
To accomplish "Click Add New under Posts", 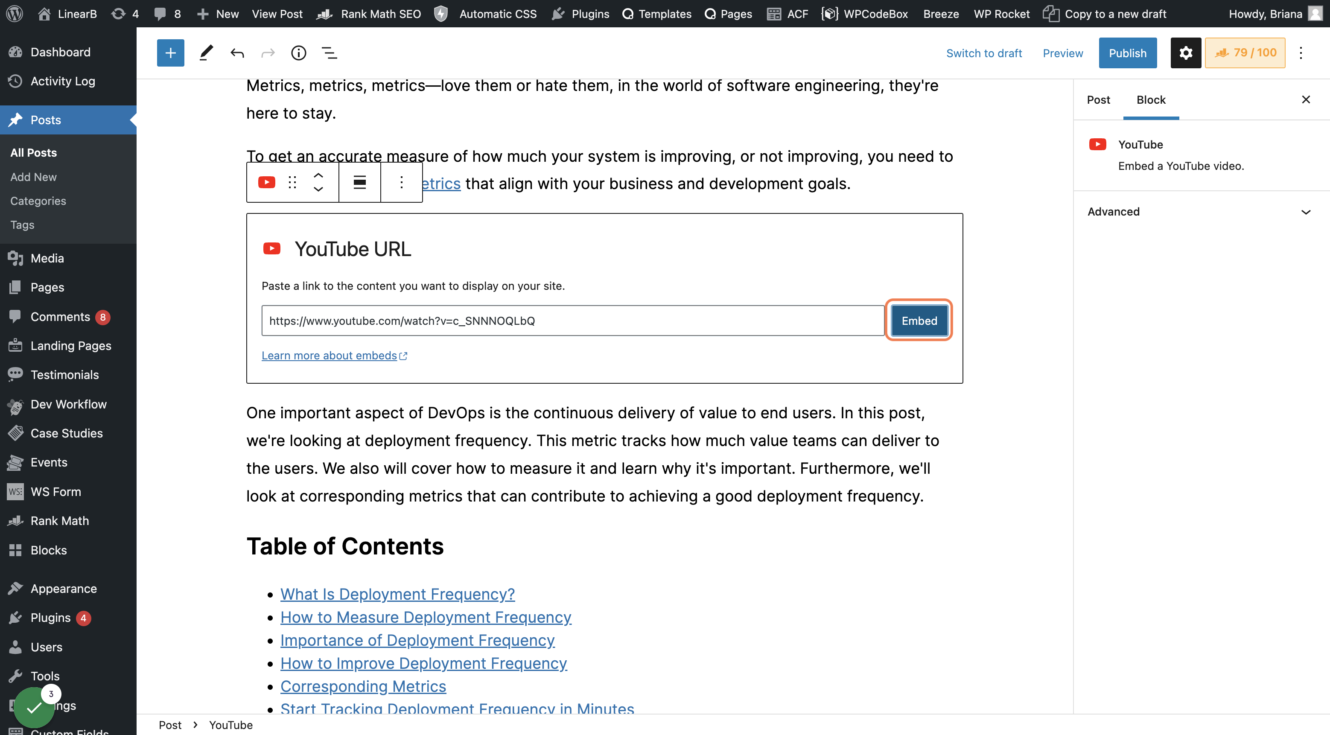I will tap(34, 177).
